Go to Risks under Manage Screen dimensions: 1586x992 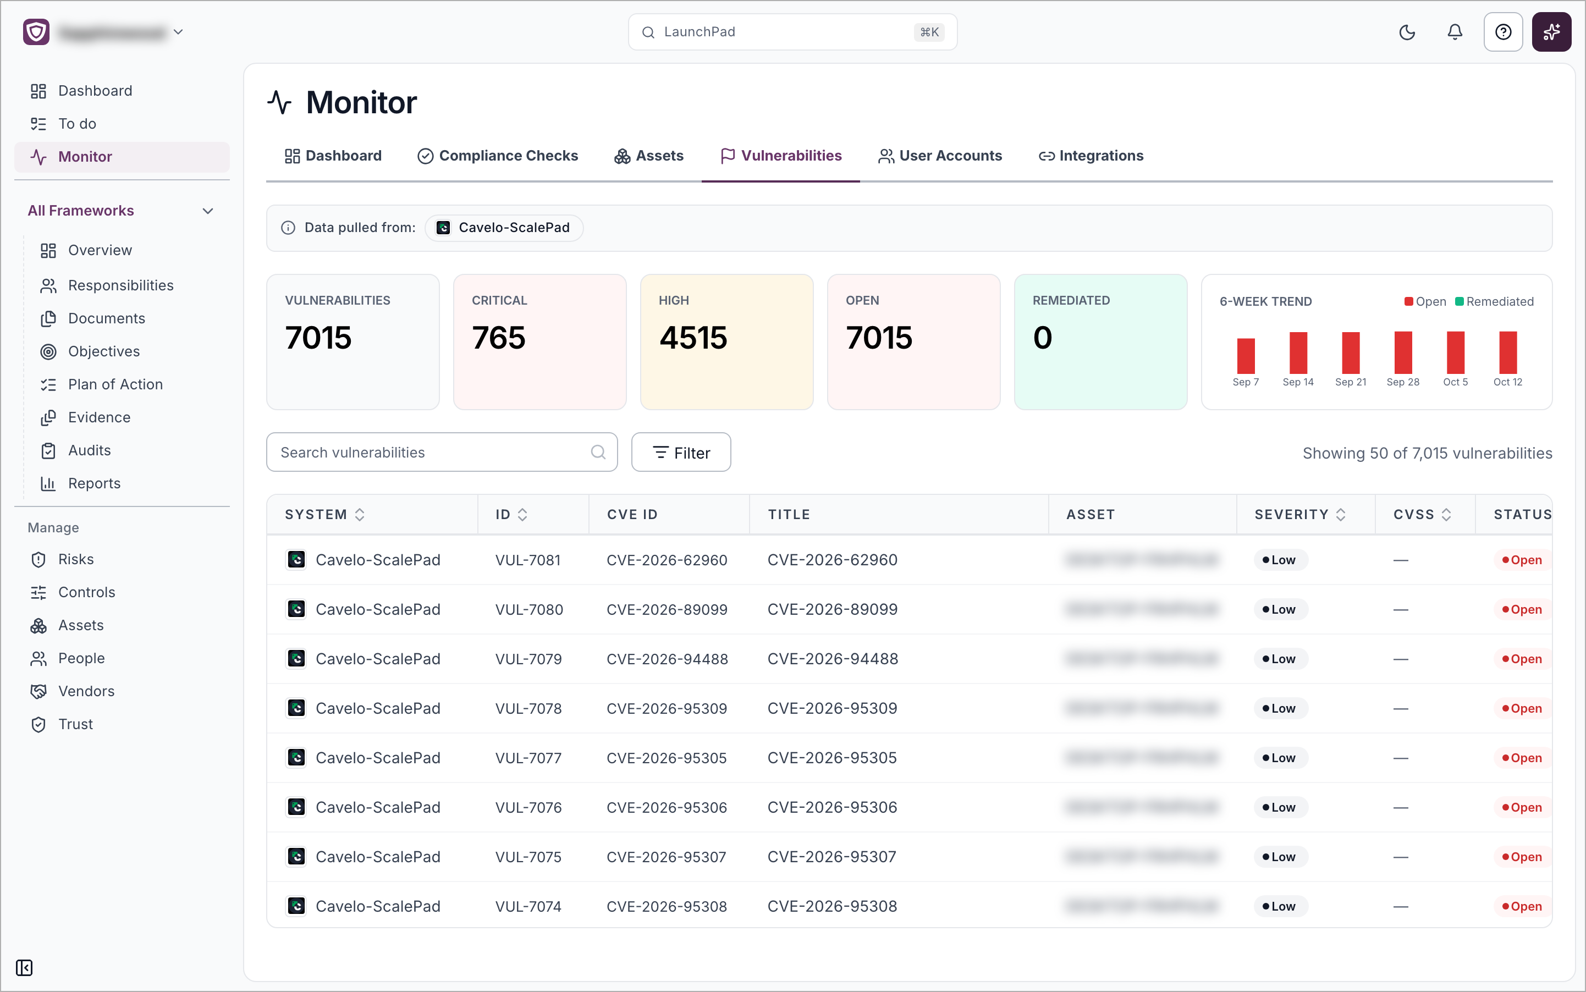pos(122,559)
